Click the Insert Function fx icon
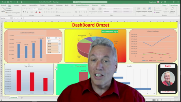This screenshot has width=181, height=102. click(21, 18)
